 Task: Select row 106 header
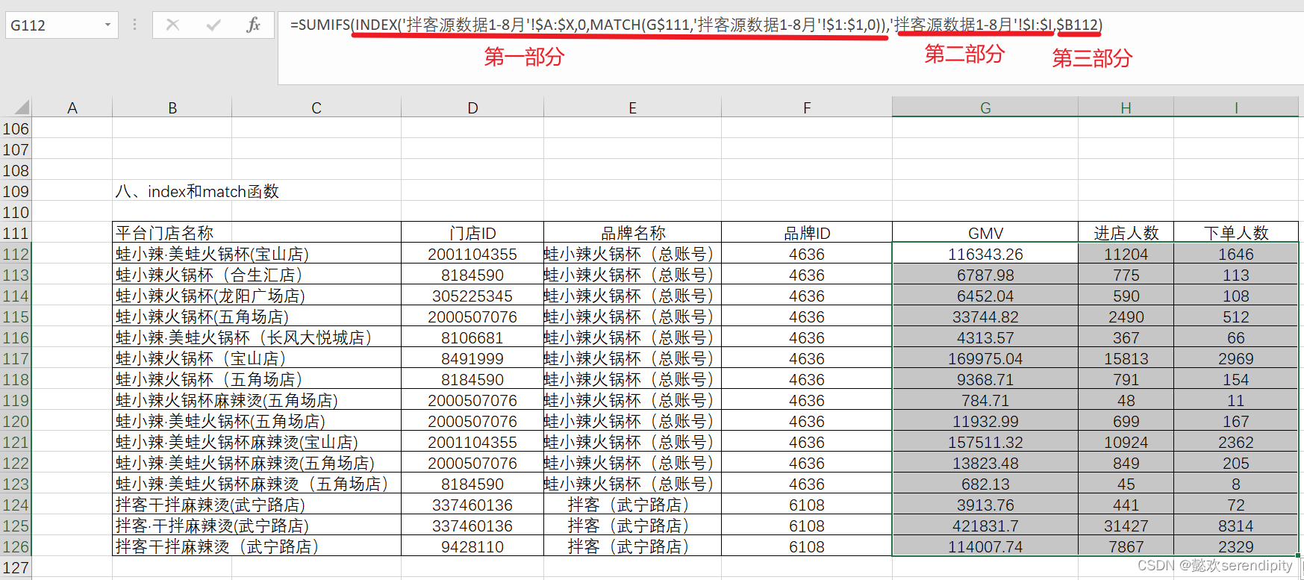click(16, 128)
